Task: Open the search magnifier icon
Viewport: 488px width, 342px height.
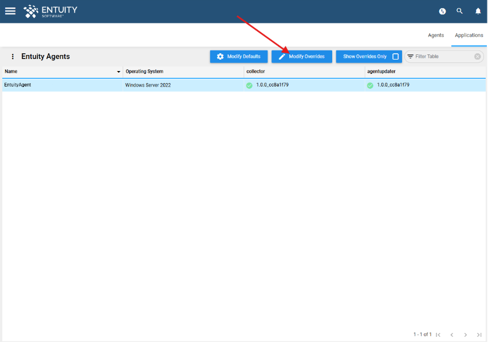Action: (459, 11)
